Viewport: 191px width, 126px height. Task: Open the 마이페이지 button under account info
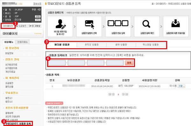tap(8, 26)
